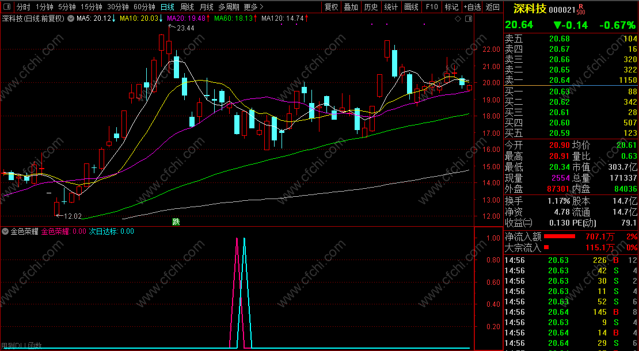Open the 历史 history button

point(371,7)
